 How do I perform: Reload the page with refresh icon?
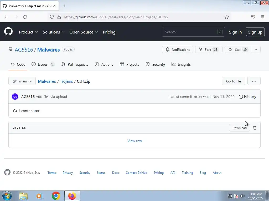25,17
